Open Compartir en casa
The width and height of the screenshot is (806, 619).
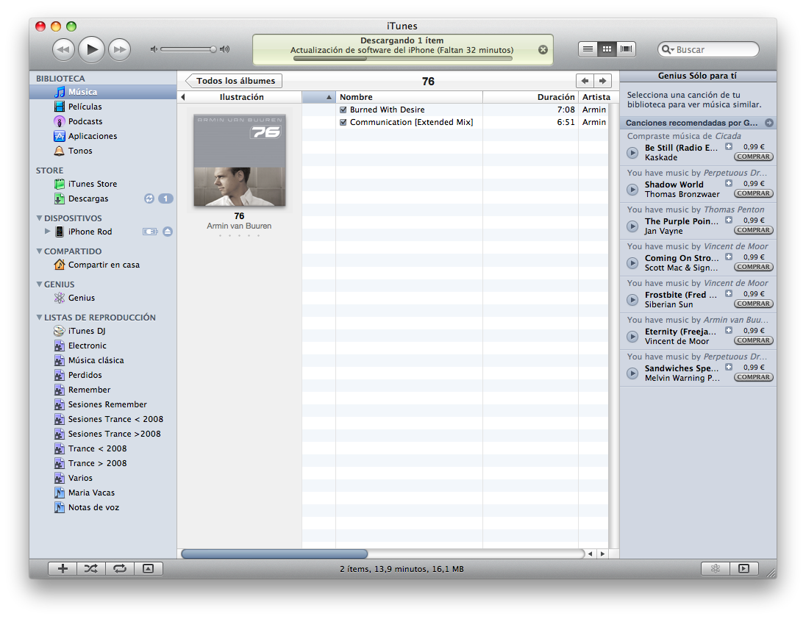click(103, 265)
